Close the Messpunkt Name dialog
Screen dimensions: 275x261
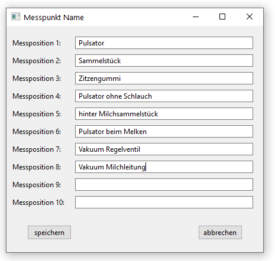(x=250, y=17)
